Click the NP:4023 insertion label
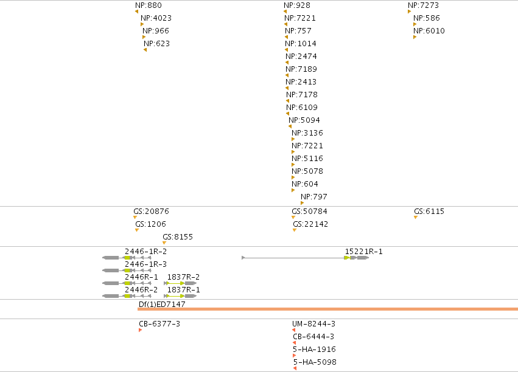Screen dimensions: 518x372 [x=156, y=18]
